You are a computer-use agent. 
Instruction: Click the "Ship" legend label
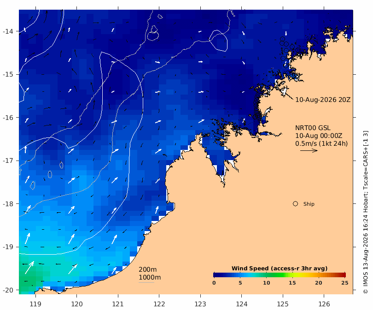[309, 204]
